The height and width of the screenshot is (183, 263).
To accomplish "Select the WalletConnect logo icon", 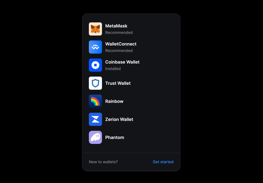I will click(x=95, y=47).
